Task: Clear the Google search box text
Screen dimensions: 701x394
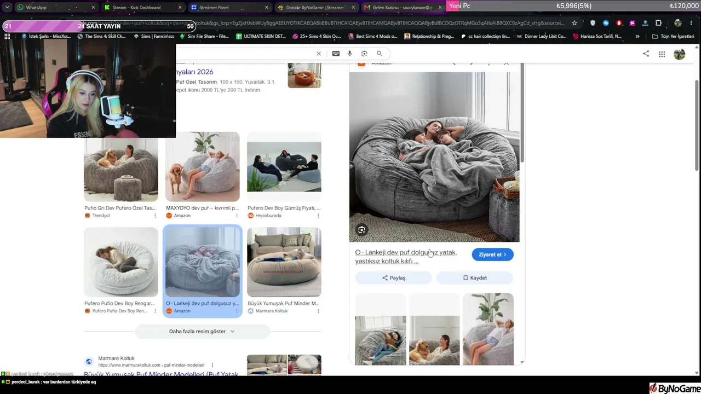Action: 319,54
